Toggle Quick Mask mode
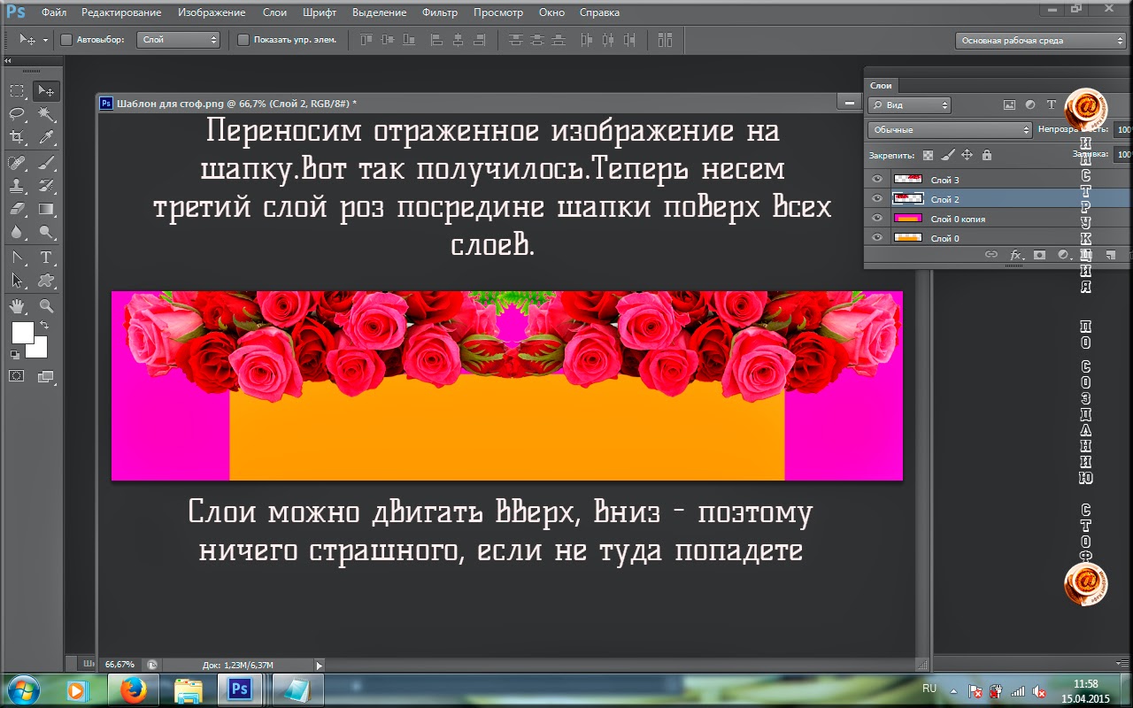 click(17, 376)
